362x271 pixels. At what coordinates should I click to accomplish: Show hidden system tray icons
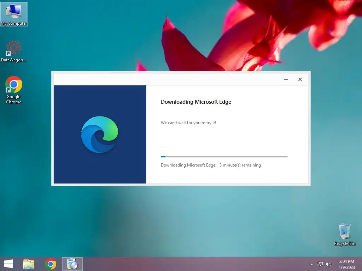(312, 264)
